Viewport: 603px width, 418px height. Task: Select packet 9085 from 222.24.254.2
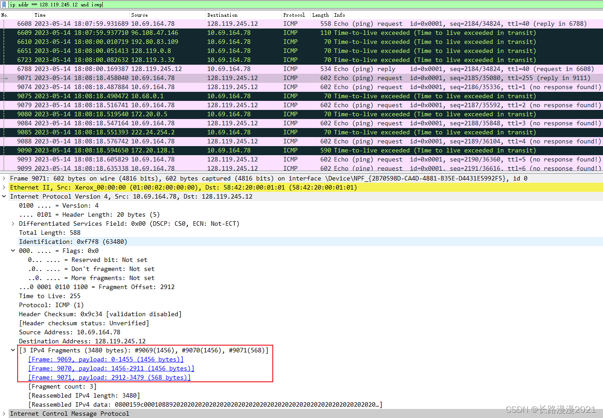[x=301, y=132]
